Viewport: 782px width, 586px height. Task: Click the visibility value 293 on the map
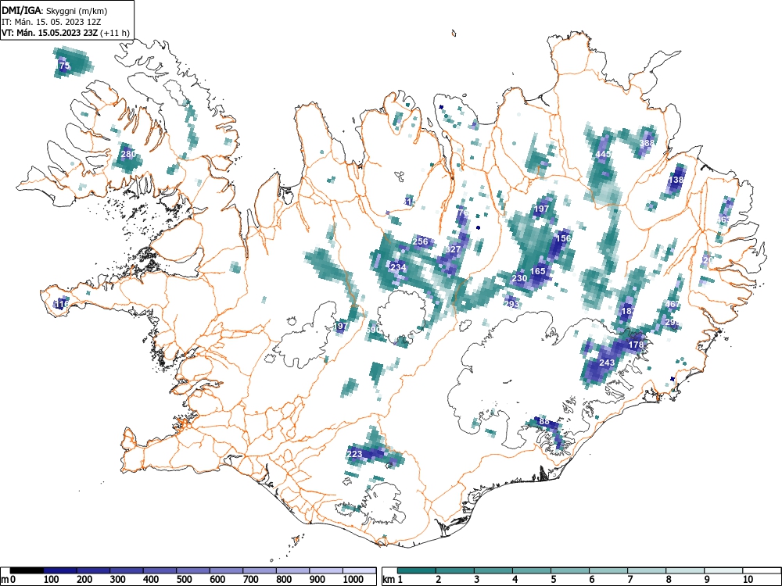(x=511, y=304)
